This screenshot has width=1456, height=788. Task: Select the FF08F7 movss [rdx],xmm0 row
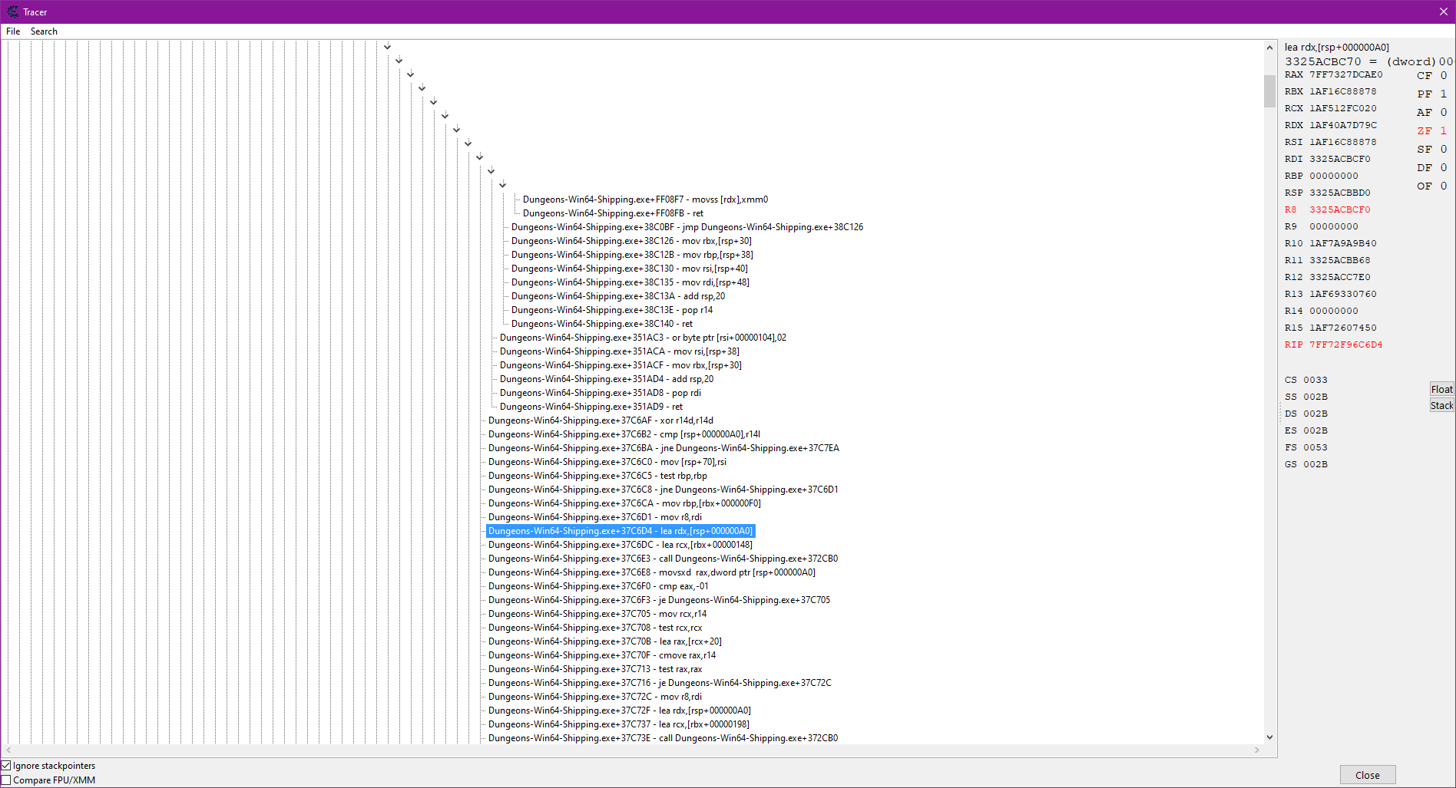(645, 199)
